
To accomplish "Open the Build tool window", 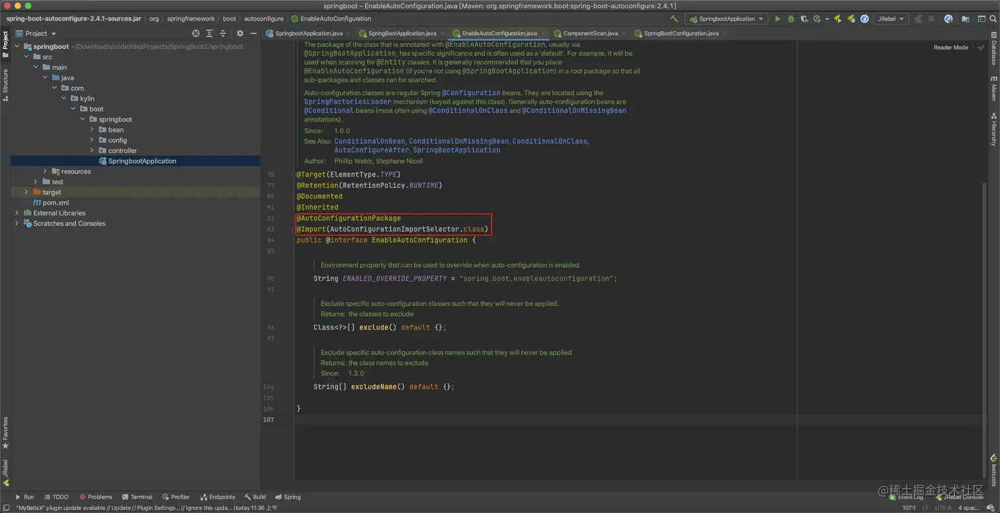I will pyautogui.click(x=255, y=497).
